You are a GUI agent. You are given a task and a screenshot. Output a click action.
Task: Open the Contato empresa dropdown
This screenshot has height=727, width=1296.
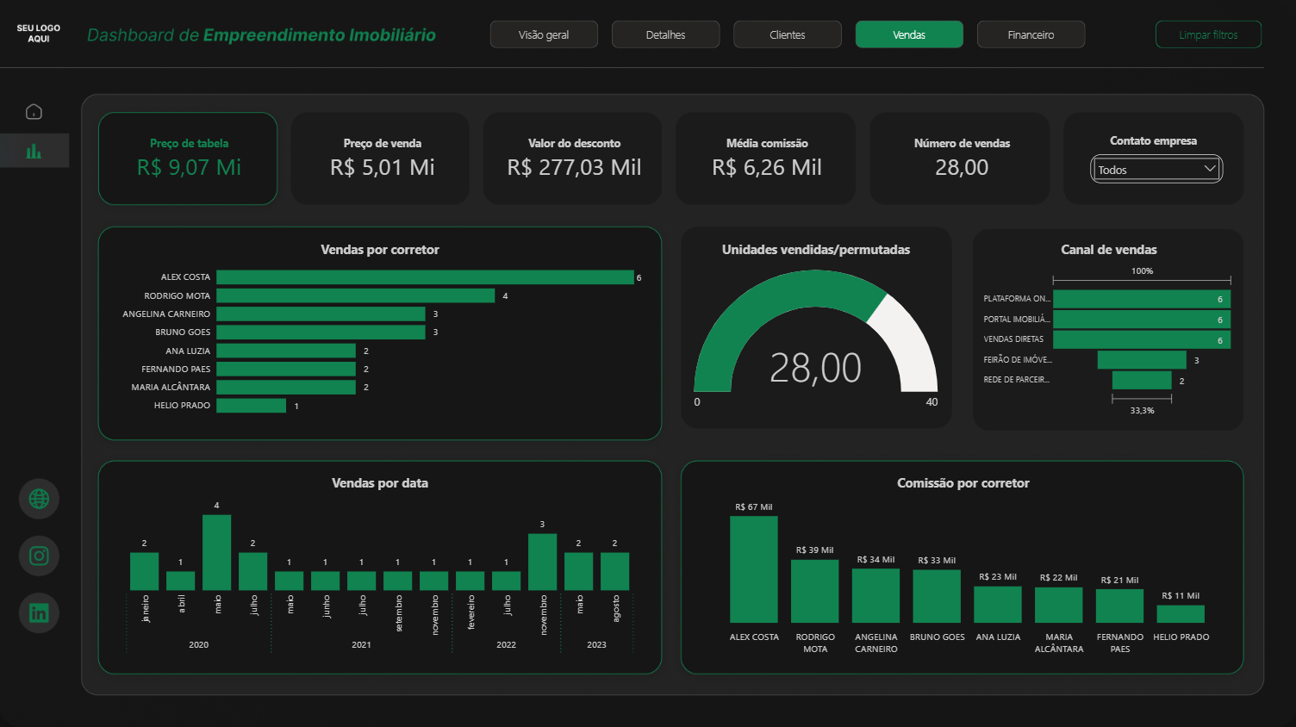(x=1156, y=169)
